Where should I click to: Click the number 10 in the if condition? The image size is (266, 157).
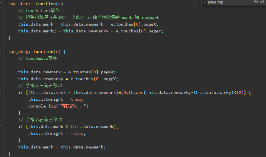tap(239, 92)
